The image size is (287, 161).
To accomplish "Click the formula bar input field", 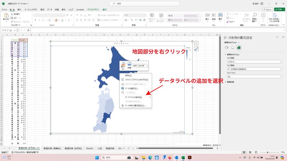I will pos(158,30).
